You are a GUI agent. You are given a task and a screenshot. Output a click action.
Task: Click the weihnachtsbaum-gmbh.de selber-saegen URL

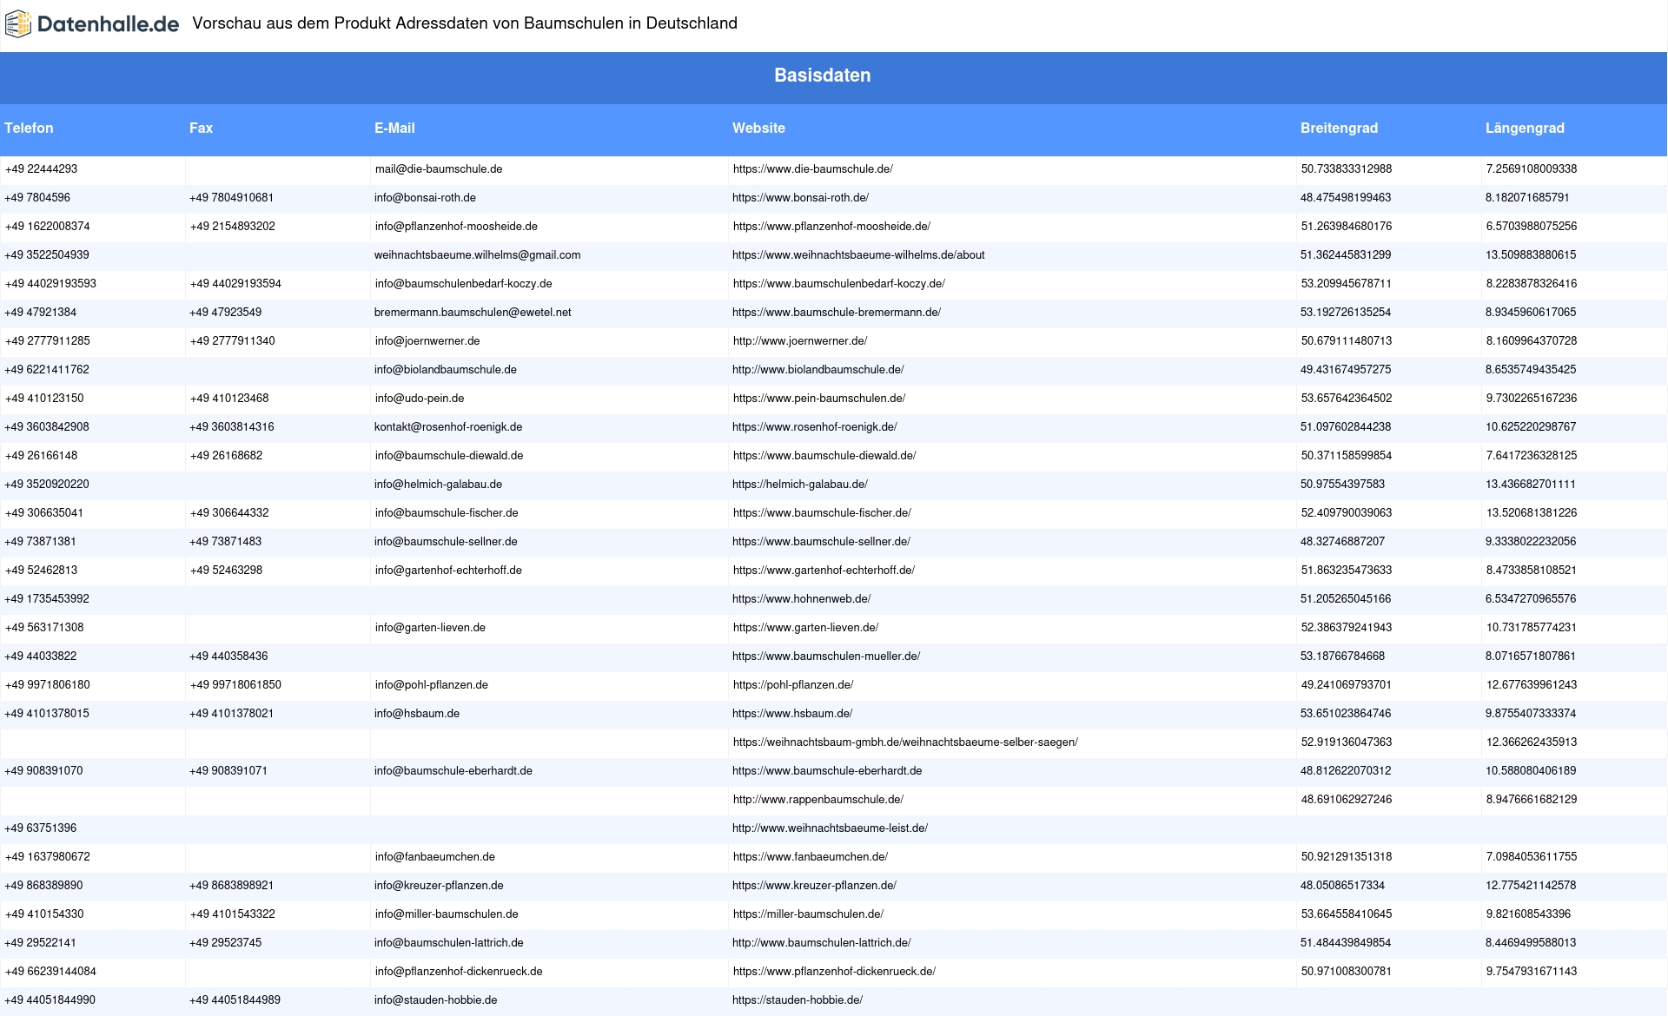905,742
